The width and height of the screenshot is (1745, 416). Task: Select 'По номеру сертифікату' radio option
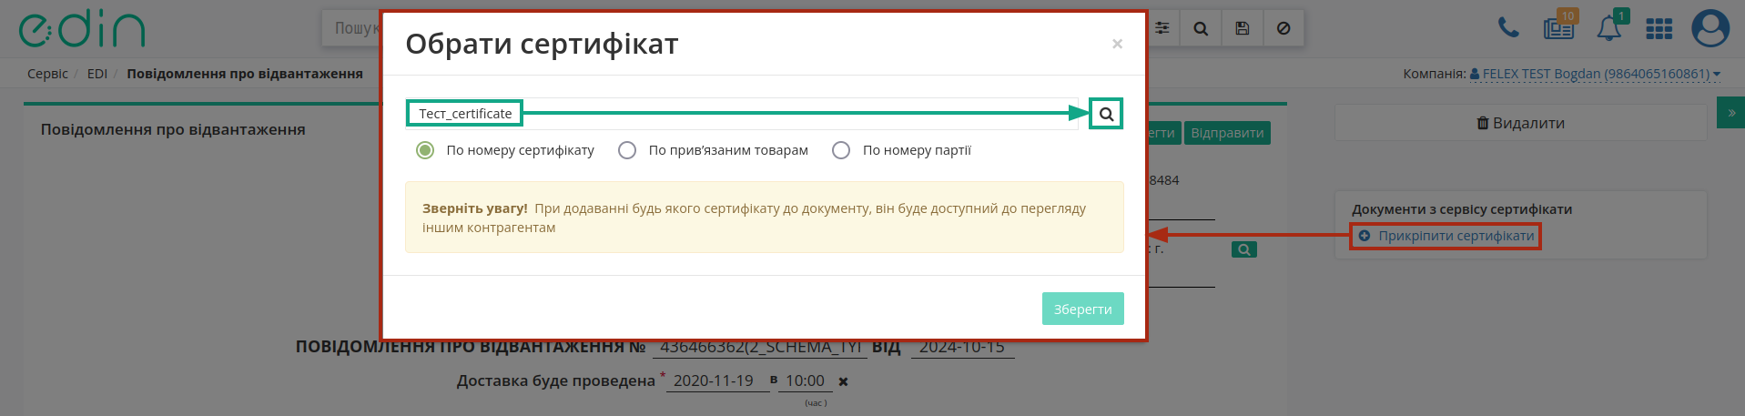coord(425,150)
